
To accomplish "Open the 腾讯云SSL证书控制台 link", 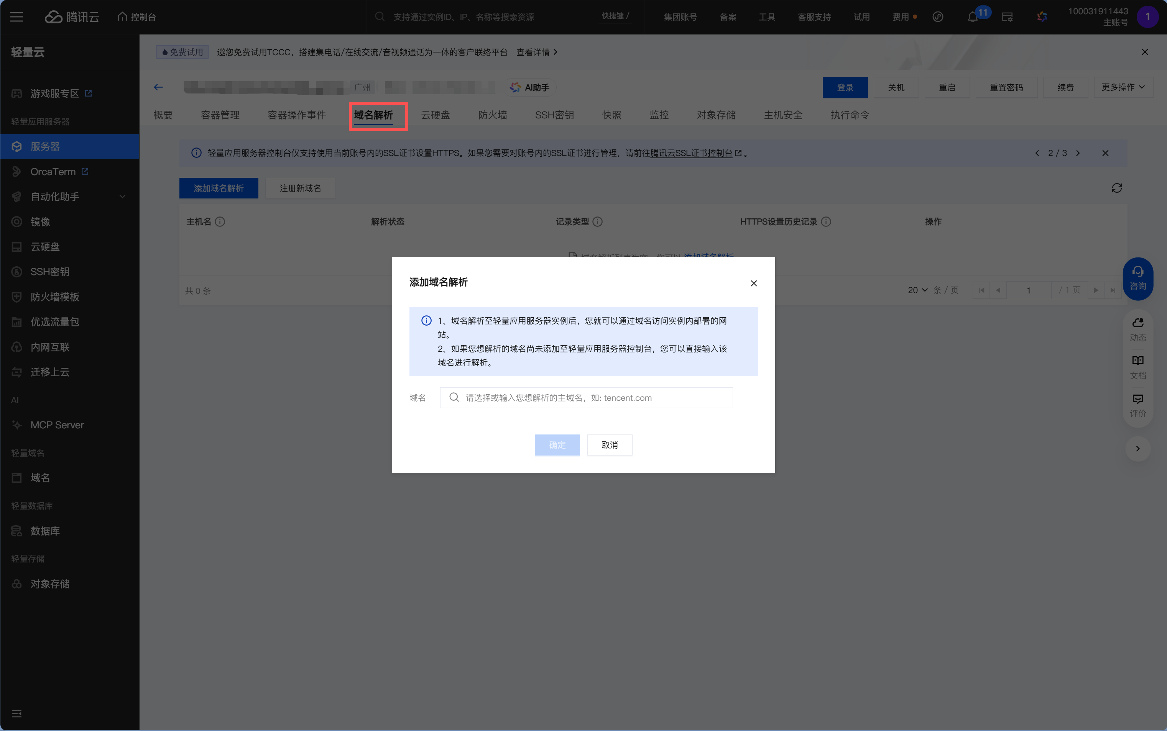I will (x=691, y=153).
